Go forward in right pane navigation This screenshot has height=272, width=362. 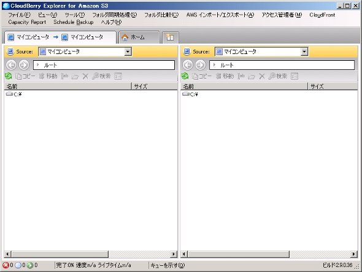pyautogui.click(x=200, y=65)
